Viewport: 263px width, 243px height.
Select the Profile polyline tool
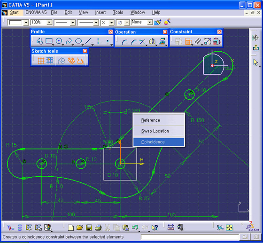(x=39, y=41)
